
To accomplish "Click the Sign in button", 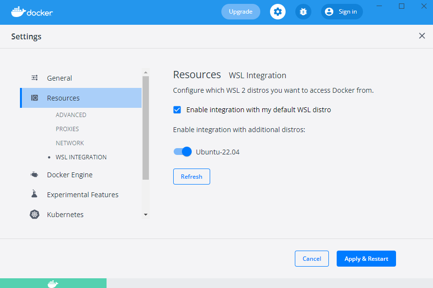I will (342, 12).
